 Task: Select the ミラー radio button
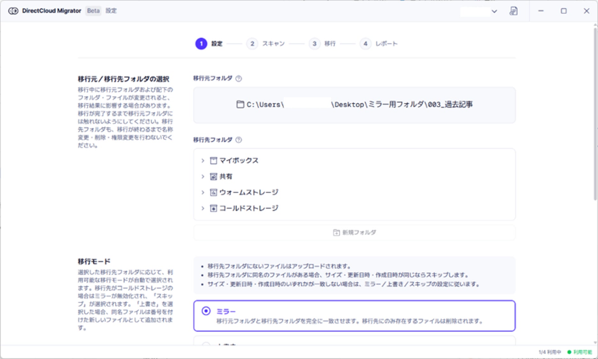pyautogui.click(x=206, y=311)
